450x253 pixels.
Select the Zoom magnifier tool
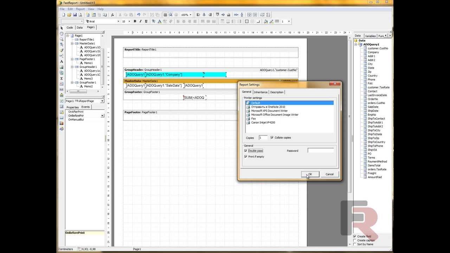pos(62,39)
